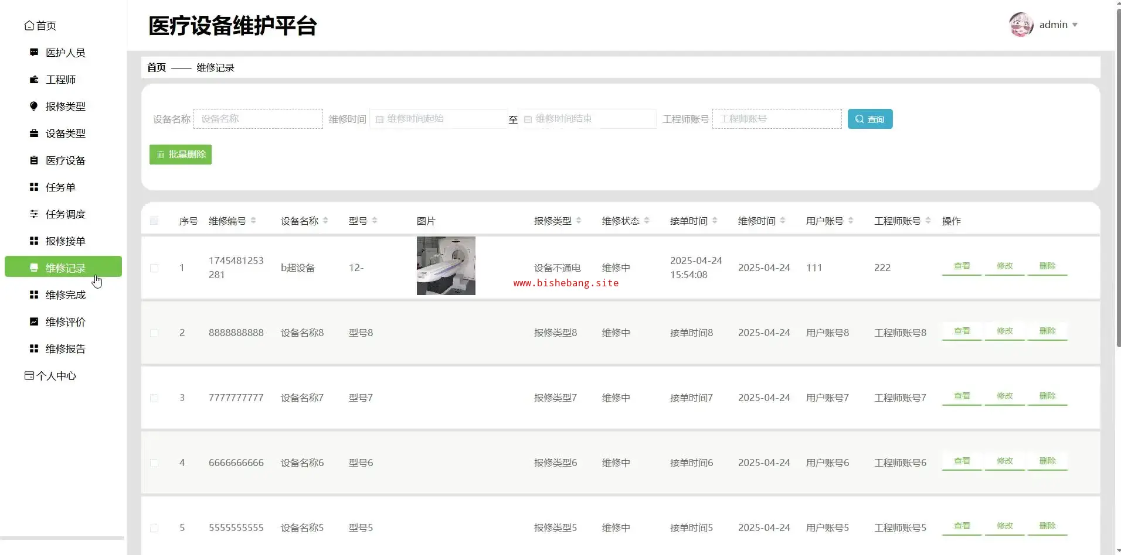Toggle the select-all header checkbox
The width and height of the screenshot is (1121, 555).
(154, 221)
